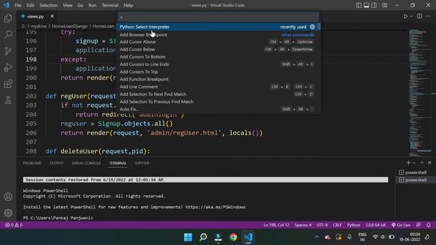Open the Extensions view
This screenshot has height=245, width=436.
pyautogui.click(x=8, y=84)
